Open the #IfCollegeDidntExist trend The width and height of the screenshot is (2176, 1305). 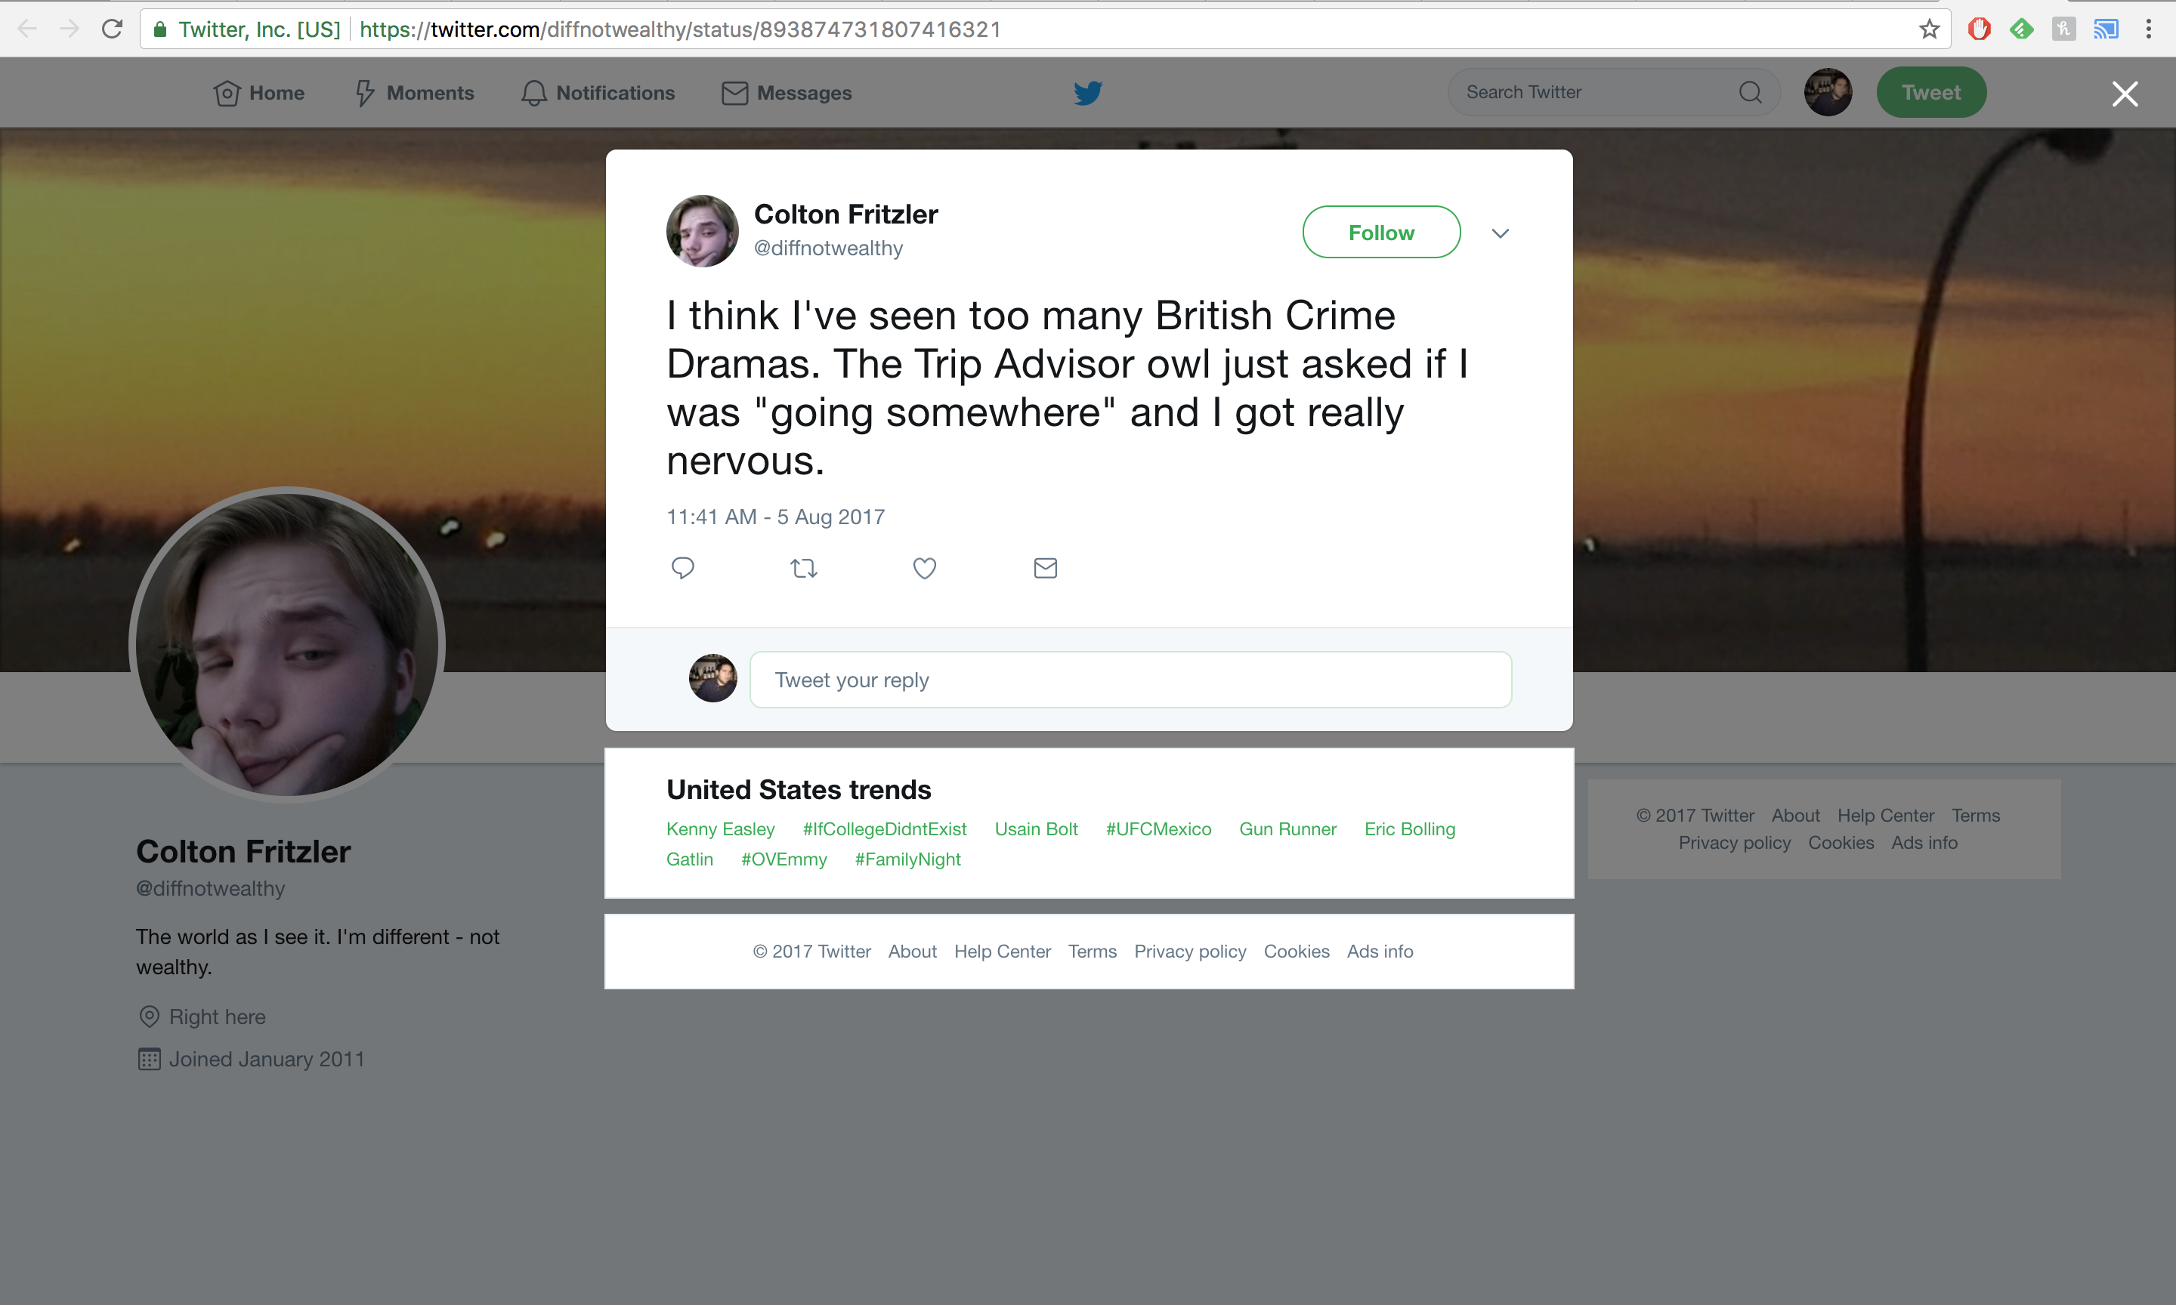pyautogui.click(x=884, y=829)
